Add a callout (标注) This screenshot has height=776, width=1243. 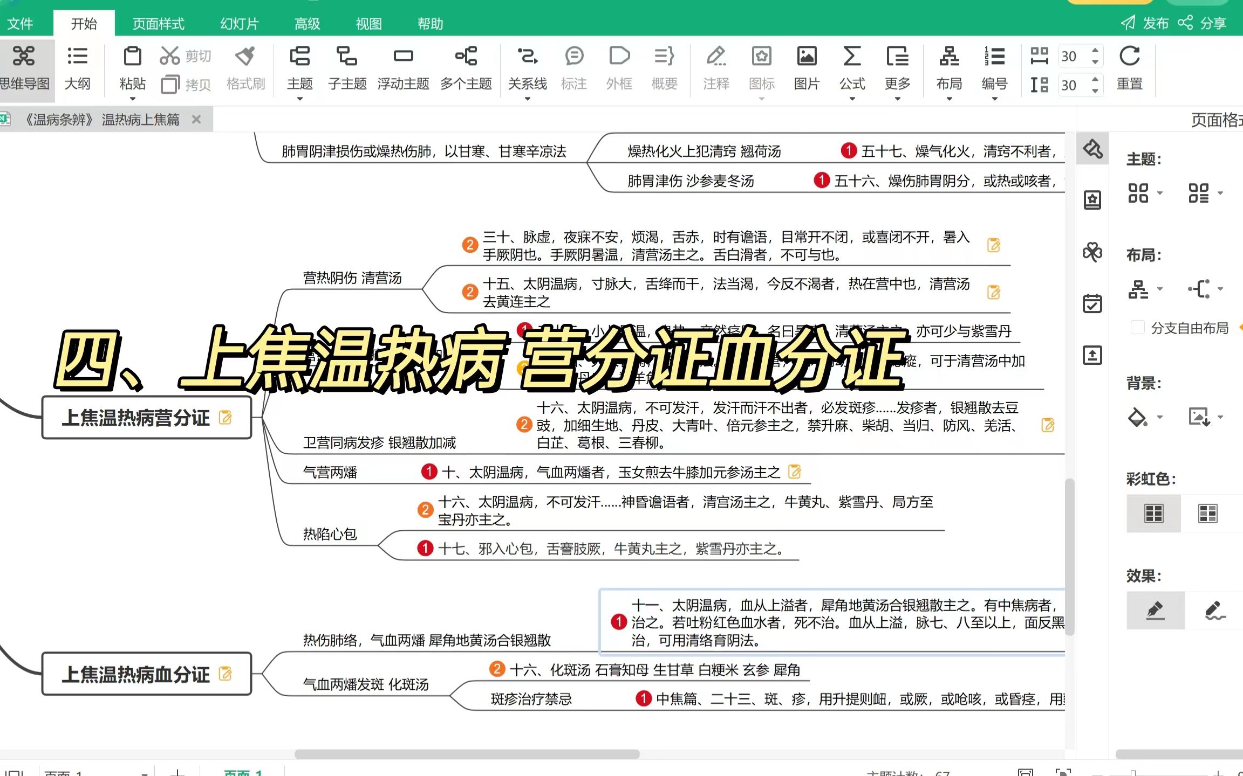tap(574, 68)
